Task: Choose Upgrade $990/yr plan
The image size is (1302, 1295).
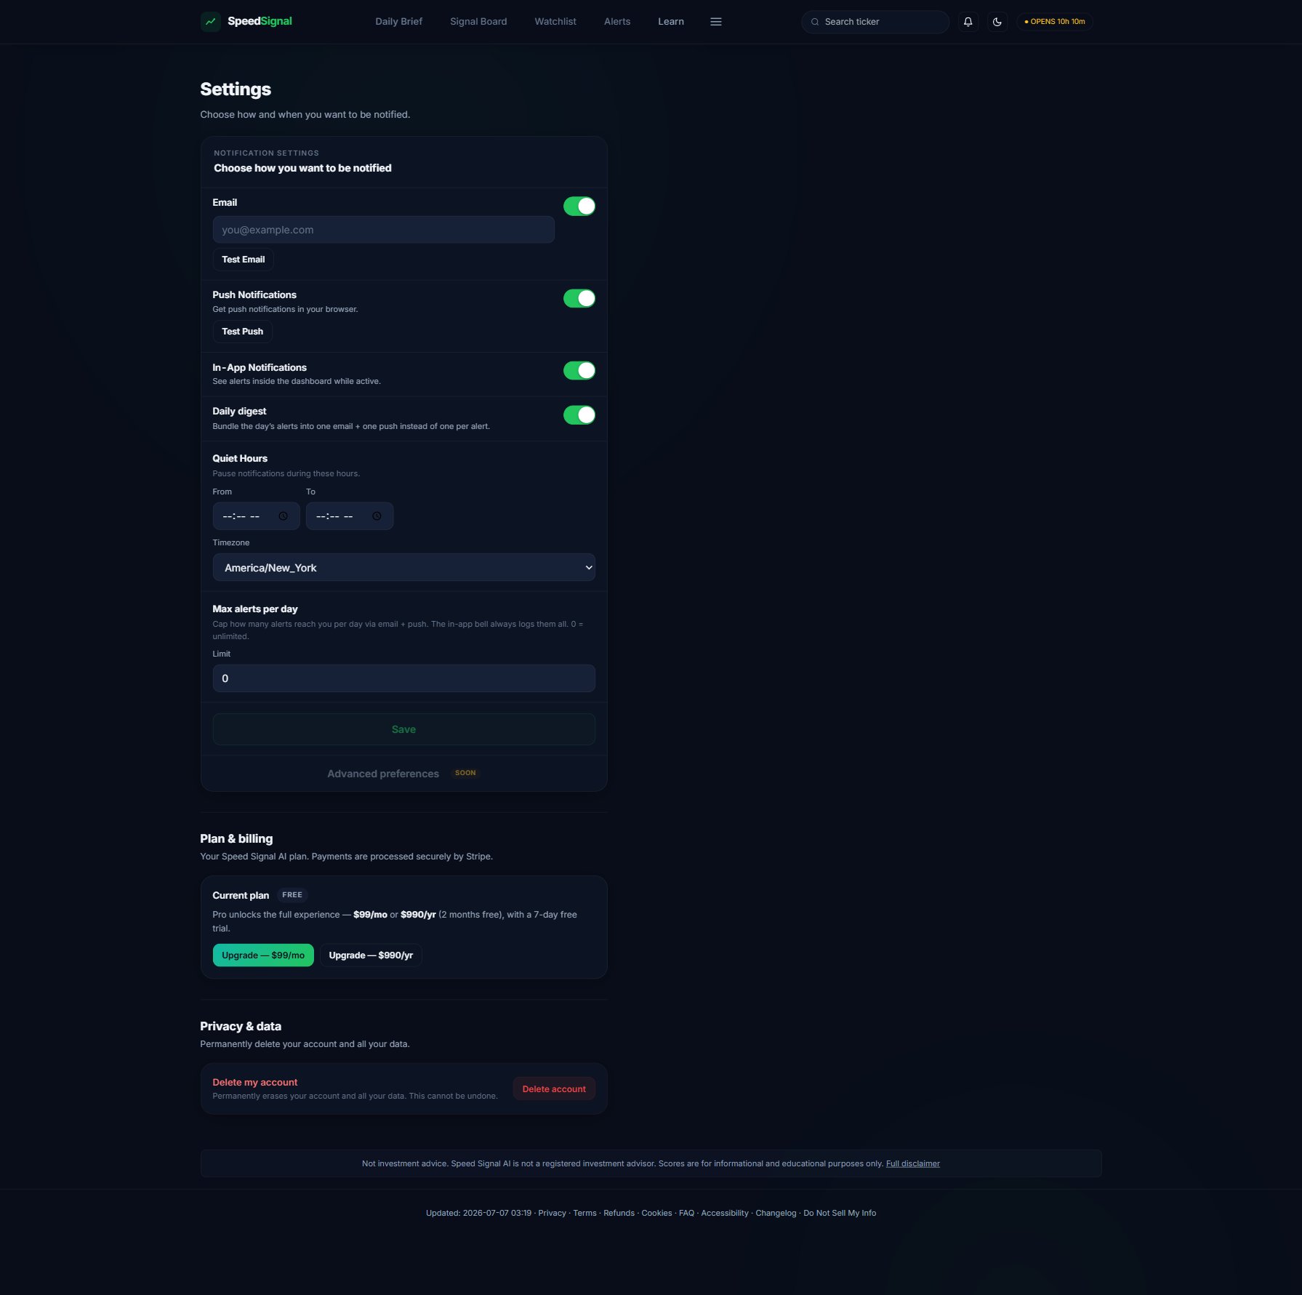Action: (371, 955)
